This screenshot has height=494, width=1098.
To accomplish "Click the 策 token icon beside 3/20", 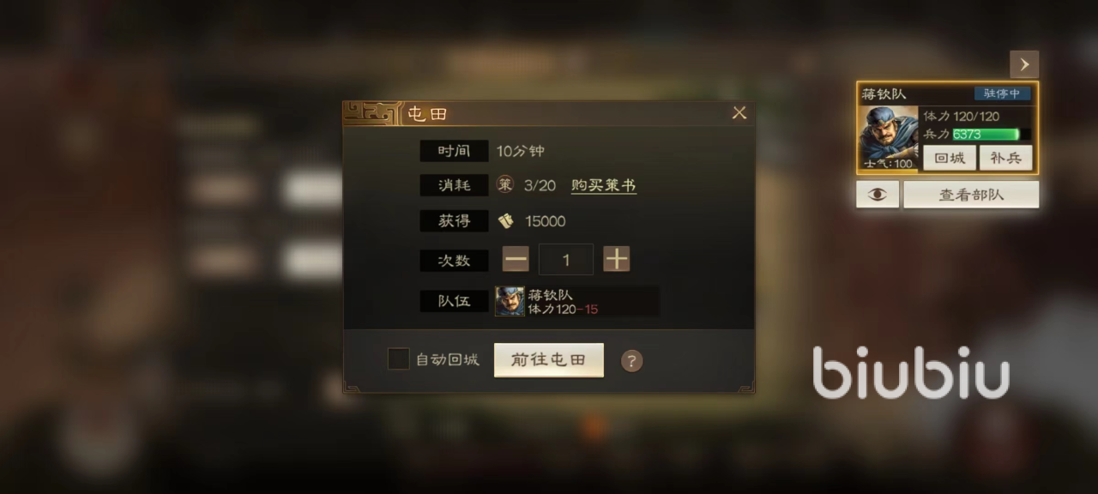I will (x=505, y=185).
